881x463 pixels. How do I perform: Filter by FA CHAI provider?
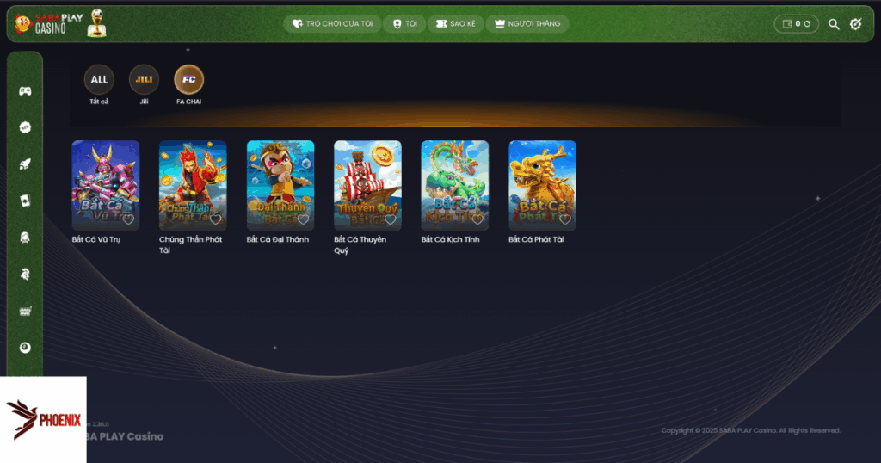(188, 79)
